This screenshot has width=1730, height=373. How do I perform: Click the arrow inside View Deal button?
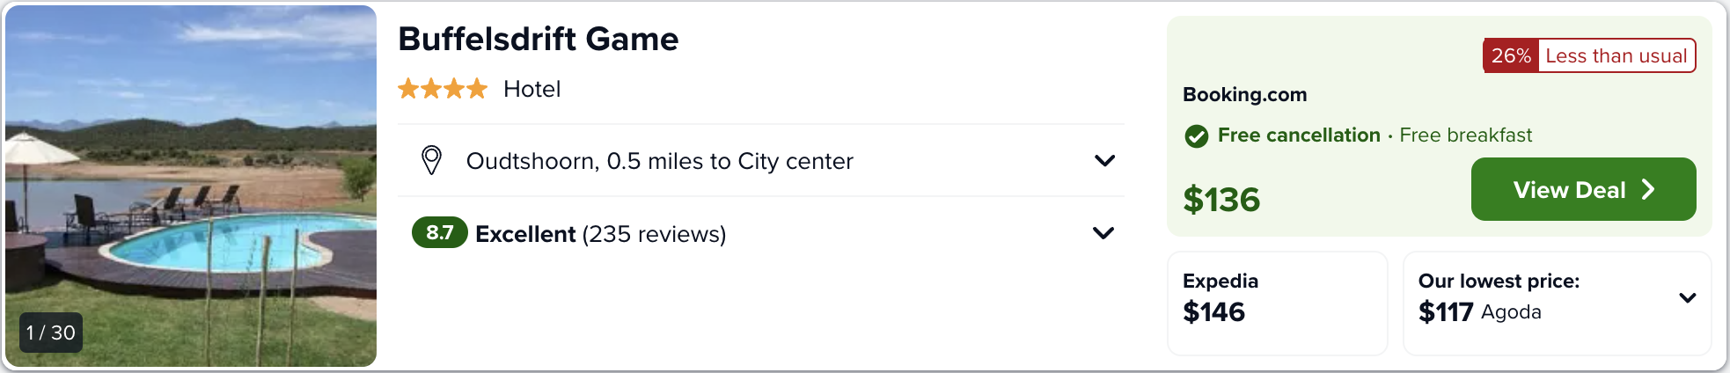[1648, 190]
